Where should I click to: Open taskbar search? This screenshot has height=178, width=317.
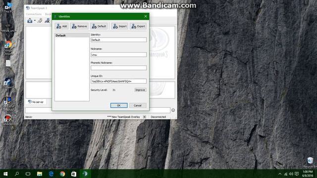click(17, 174)
